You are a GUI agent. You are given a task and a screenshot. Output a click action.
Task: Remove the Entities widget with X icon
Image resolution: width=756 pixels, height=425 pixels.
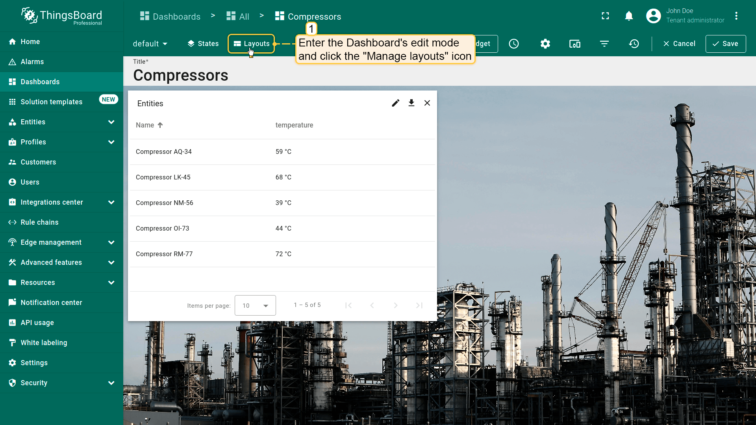(427, 103)
